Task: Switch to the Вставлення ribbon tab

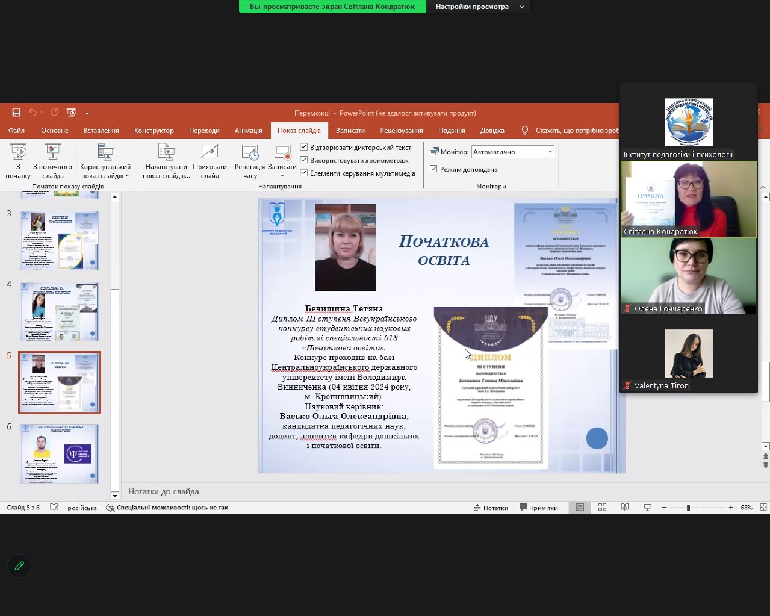Action: (x=101, y=131)
